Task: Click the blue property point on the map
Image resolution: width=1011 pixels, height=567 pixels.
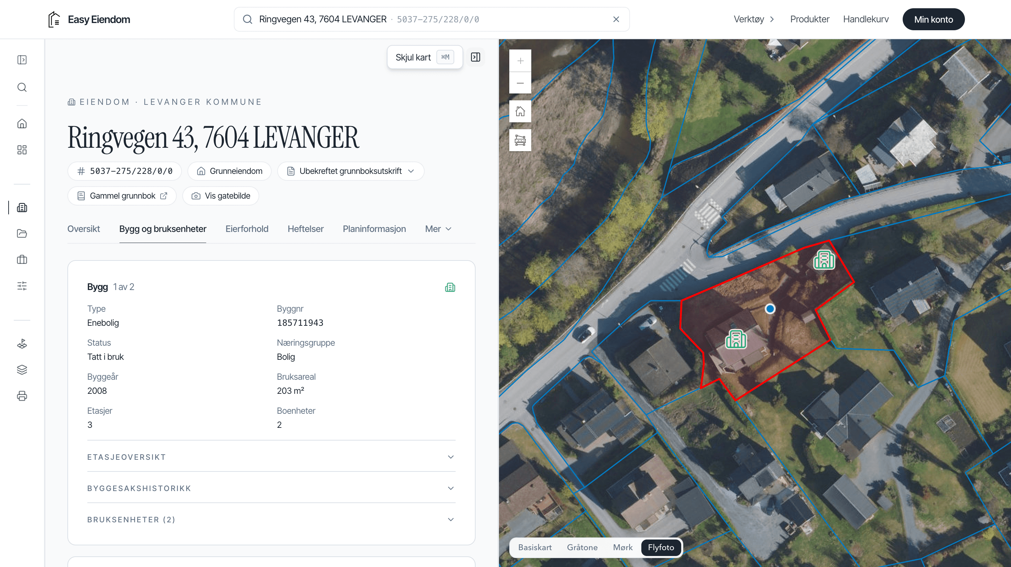Action: coord(770,309)
